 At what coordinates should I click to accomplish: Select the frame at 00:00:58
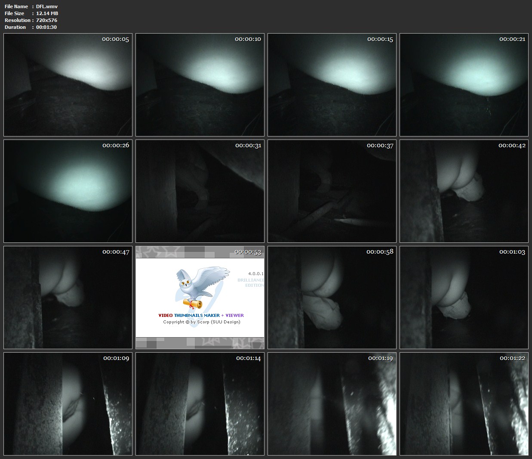pos(332,298)
